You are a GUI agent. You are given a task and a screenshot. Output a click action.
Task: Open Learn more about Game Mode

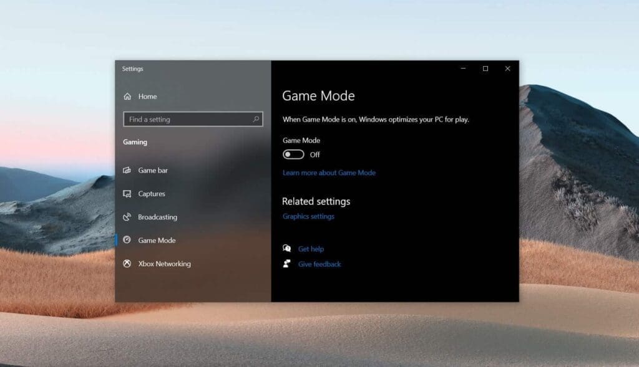tap(329, 173)
